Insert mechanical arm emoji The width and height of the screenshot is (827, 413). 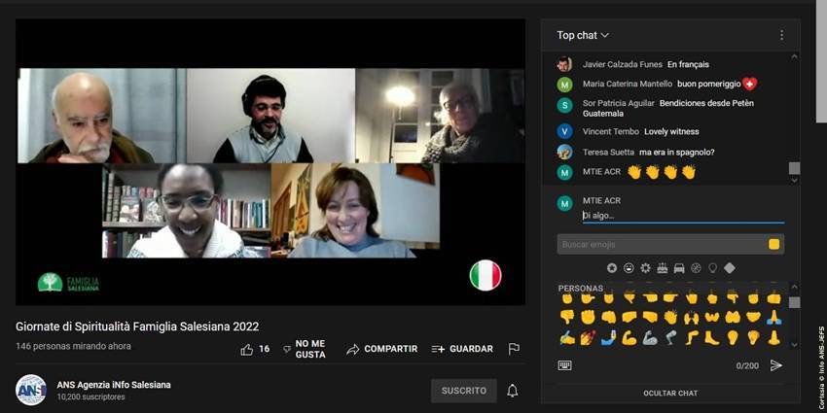(650, 337)
